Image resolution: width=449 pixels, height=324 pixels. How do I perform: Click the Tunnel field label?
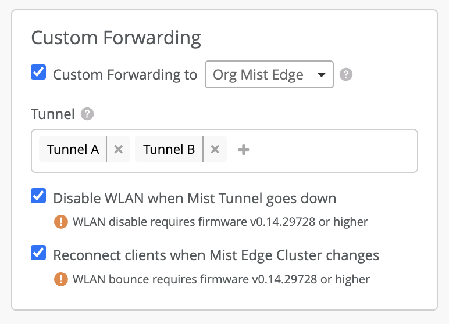tap(53, 114)
